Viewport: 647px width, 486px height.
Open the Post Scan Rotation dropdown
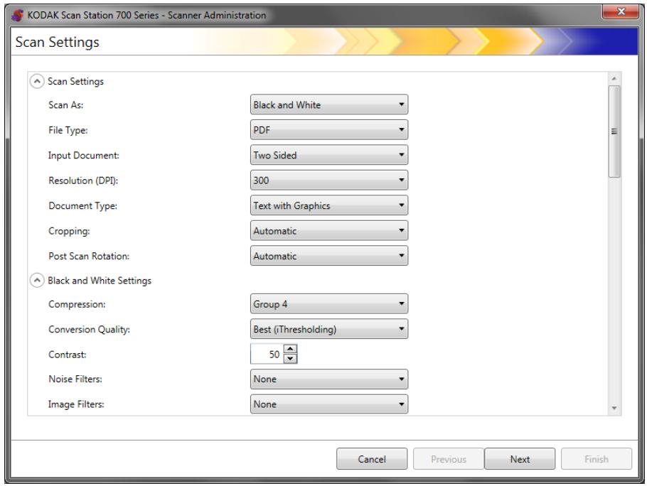click(x=329, y=256)
